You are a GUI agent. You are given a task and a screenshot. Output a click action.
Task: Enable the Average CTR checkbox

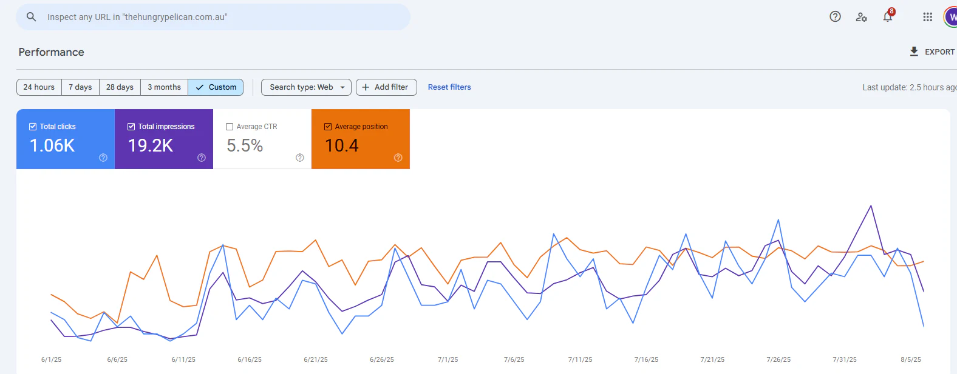(230, 127)
